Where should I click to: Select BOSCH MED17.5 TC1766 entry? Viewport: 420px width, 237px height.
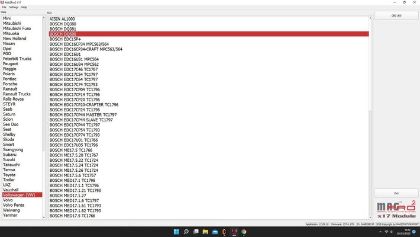click(x=209, y=216)
